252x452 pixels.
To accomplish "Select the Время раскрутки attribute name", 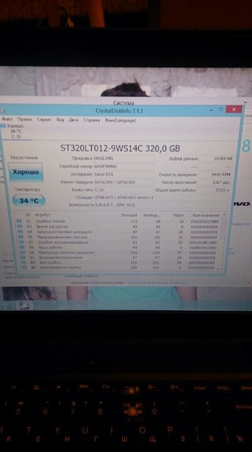I will 52,227.
